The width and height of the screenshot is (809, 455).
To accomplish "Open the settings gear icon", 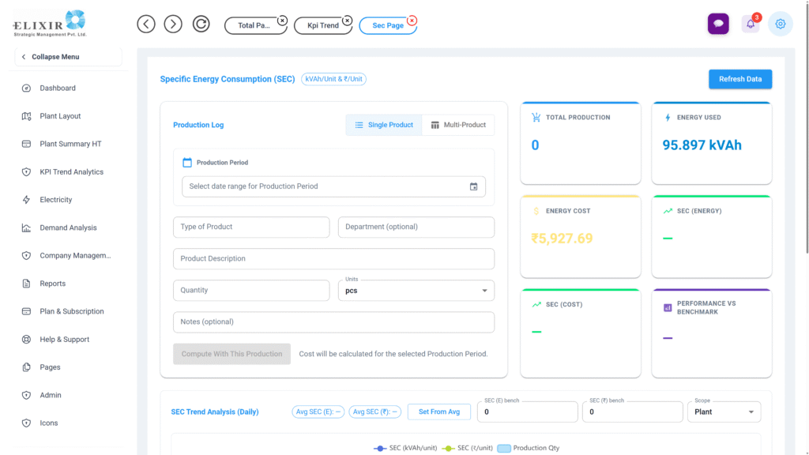I will 781,24.
